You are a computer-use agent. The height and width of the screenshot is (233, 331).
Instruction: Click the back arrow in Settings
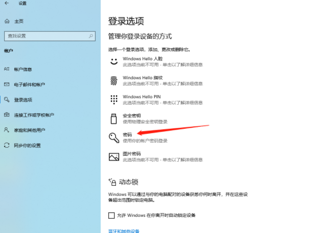coord(7,3)
